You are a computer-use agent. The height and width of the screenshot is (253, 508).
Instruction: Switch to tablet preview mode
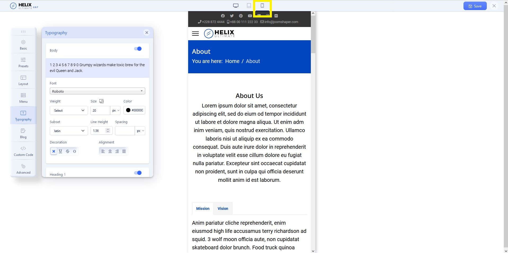click(249, 5)
